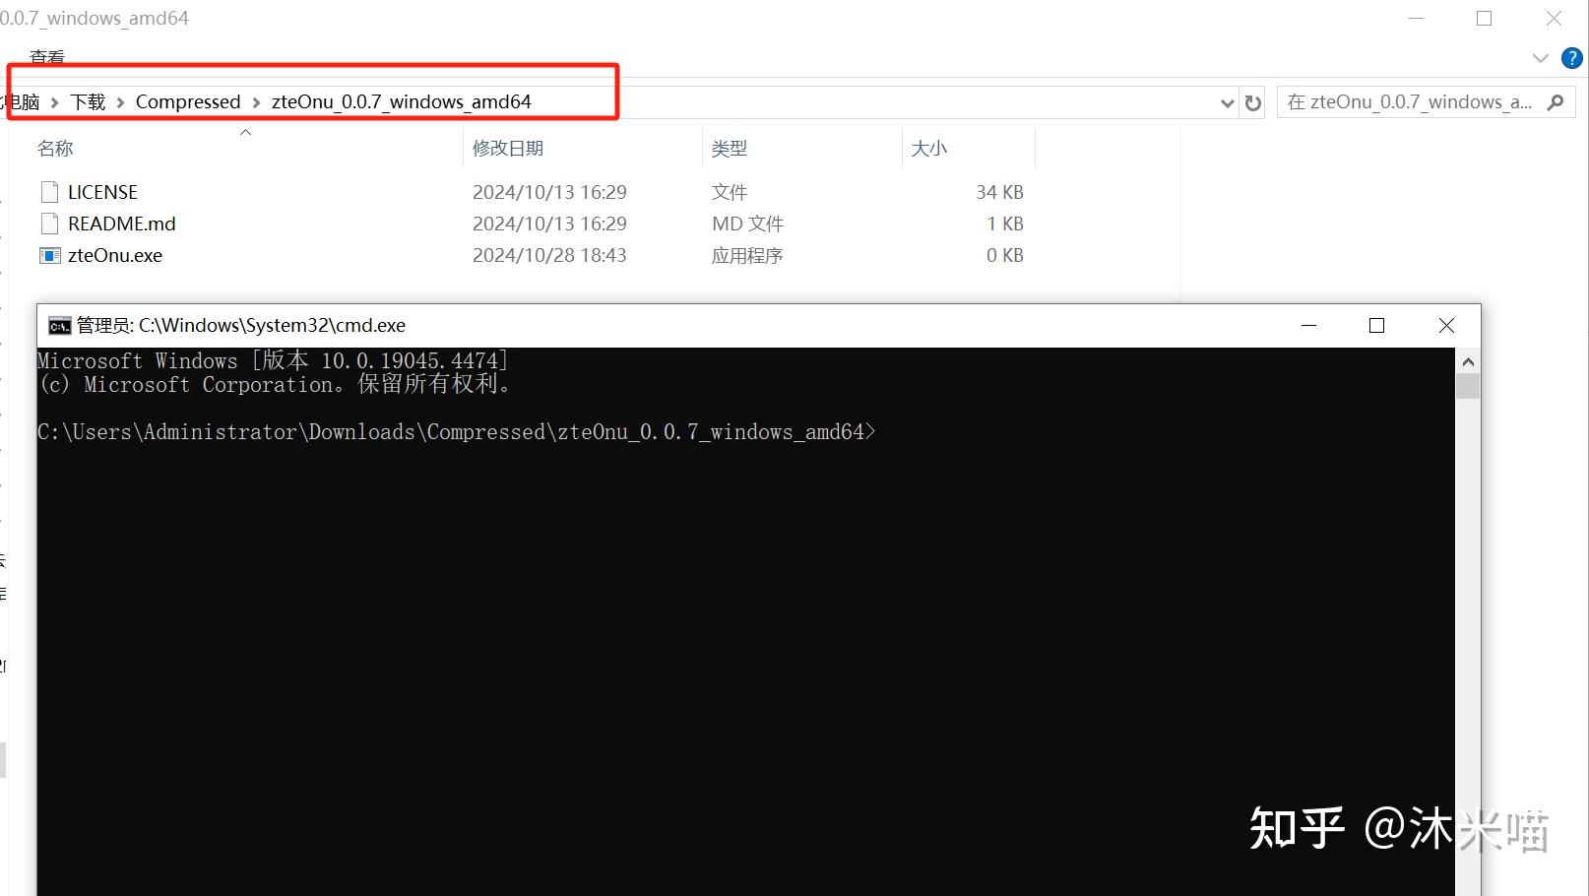Screen dimensions: 1589x896
Task: Select the zteOnu_0.0.7_windows_amd64 breadcrumb segment
Action: coord(401,101)
